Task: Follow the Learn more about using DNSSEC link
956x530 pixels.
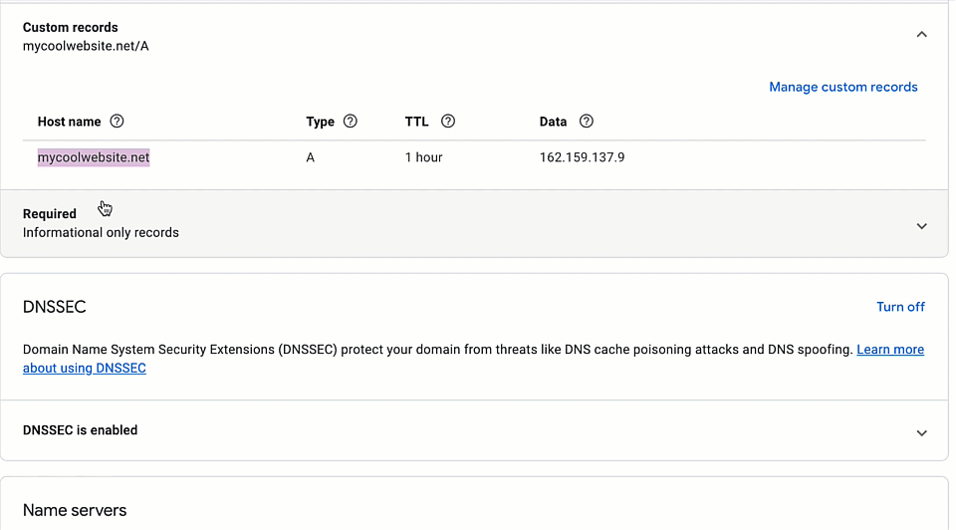Action: 473,359
